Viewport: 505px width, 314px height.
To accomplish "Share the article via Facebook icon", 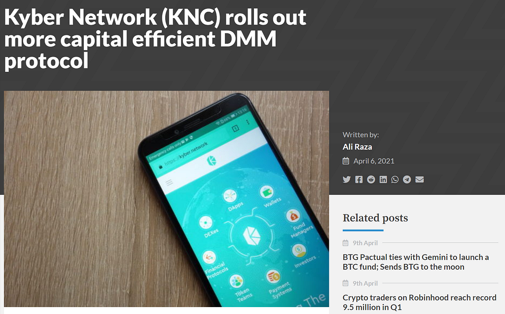I will [359, 179].
